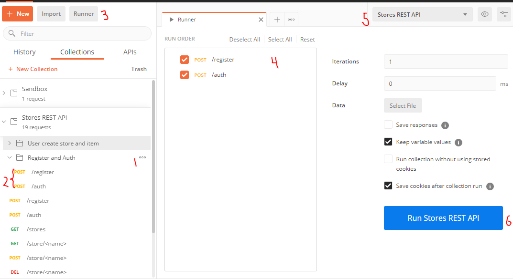Select the Runner tab

[x=214, y=20]
